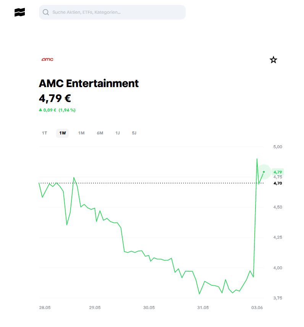The width and height of the screenshot is (304, 327).
Task: Click the Trade Republic wave logo
Action: (19, 12)
